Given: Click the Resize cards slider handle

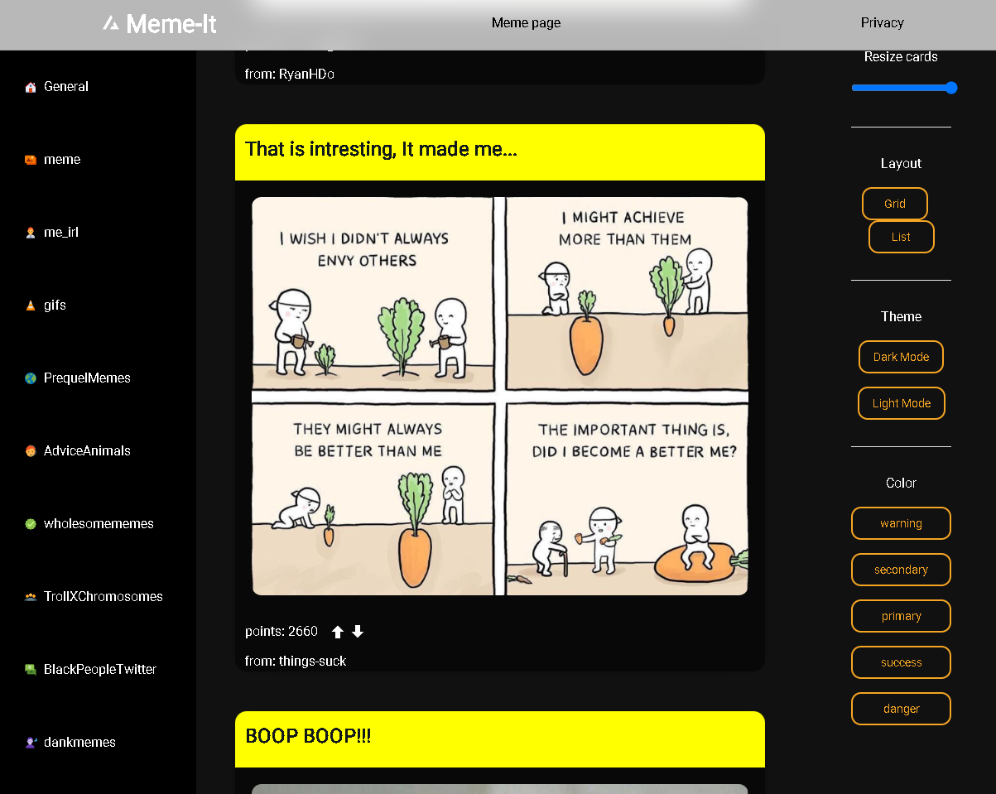Looking at the screenshot, I should point(951,88).
